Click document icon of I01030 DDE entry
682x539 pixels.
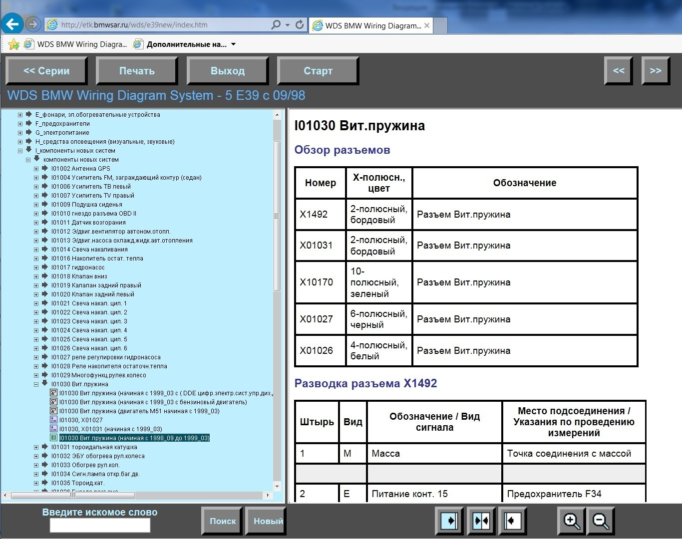pyautogui.click(x=53, y=393)
